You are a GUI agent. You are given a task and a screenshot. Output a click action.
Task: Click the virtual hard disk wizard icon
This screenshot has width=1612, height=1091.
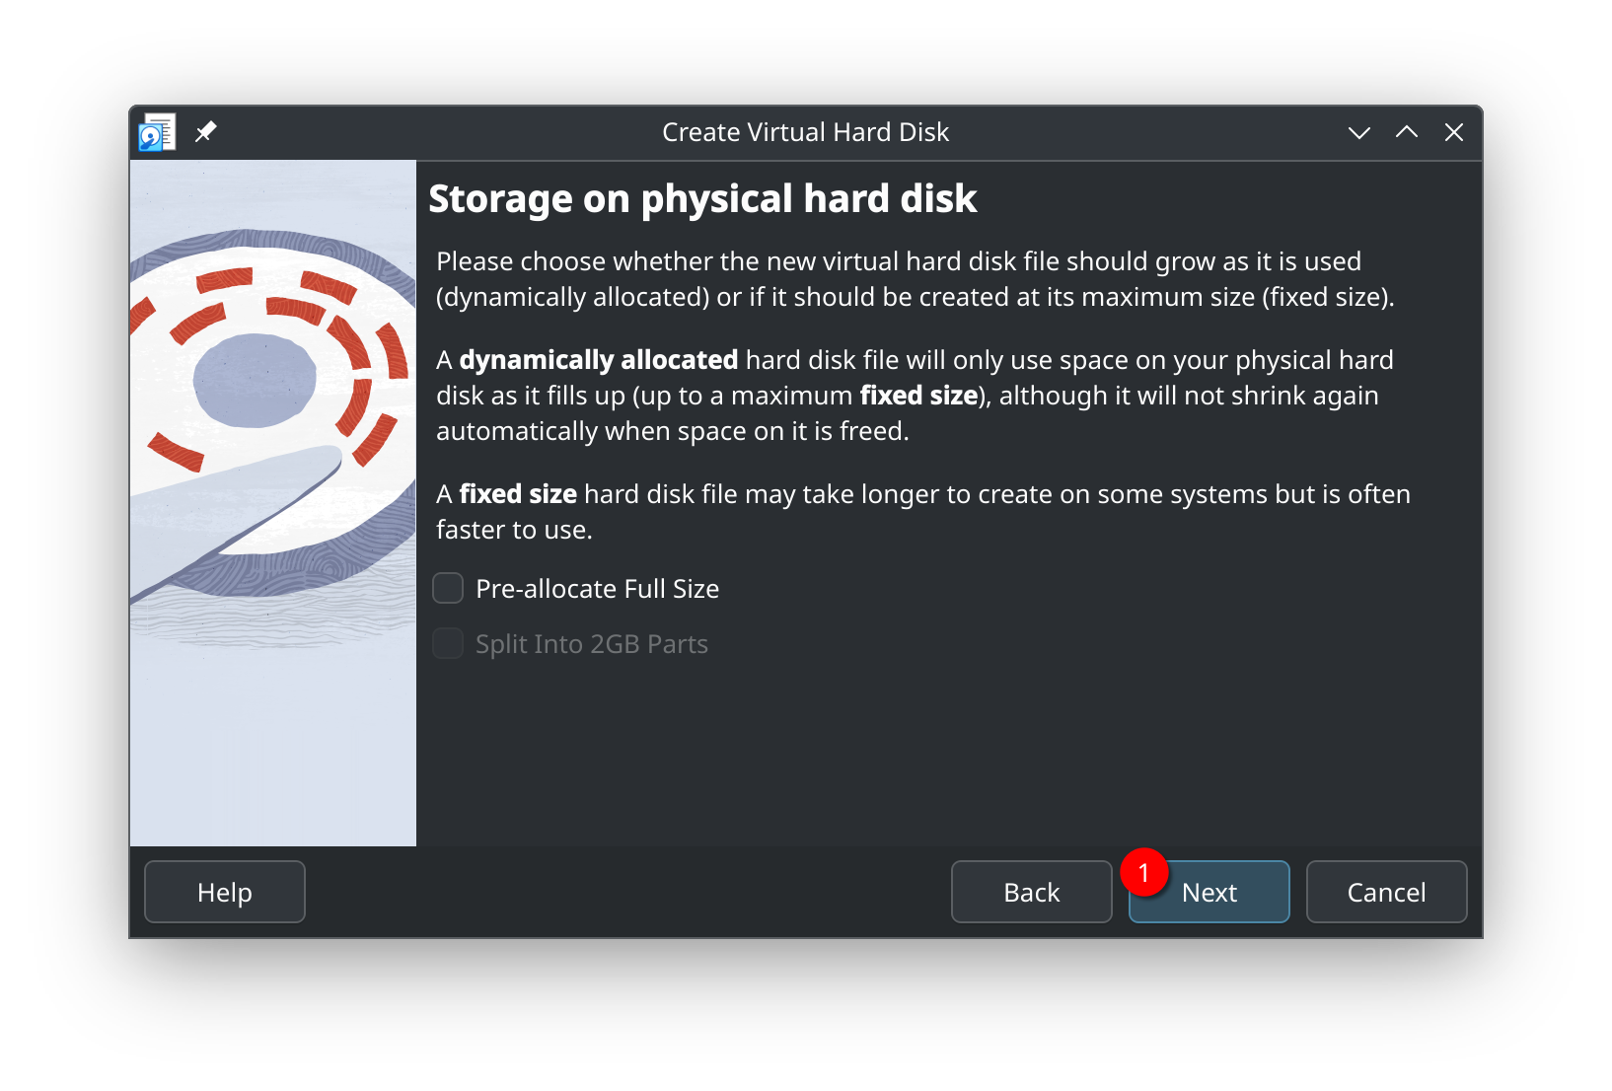point(156,131)
